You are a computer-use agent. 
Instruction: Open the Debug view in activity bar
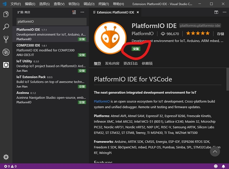[6, 52]
